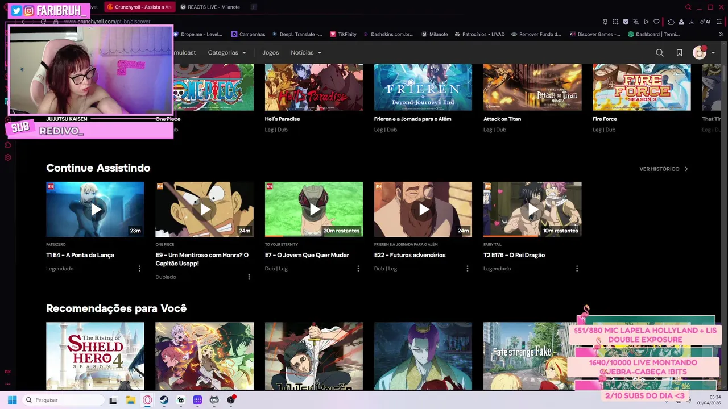Image resolution: width=728 pixels, height=409 pixels.
Task: Toggle the ad blocker shield icon
Action: 626,22
